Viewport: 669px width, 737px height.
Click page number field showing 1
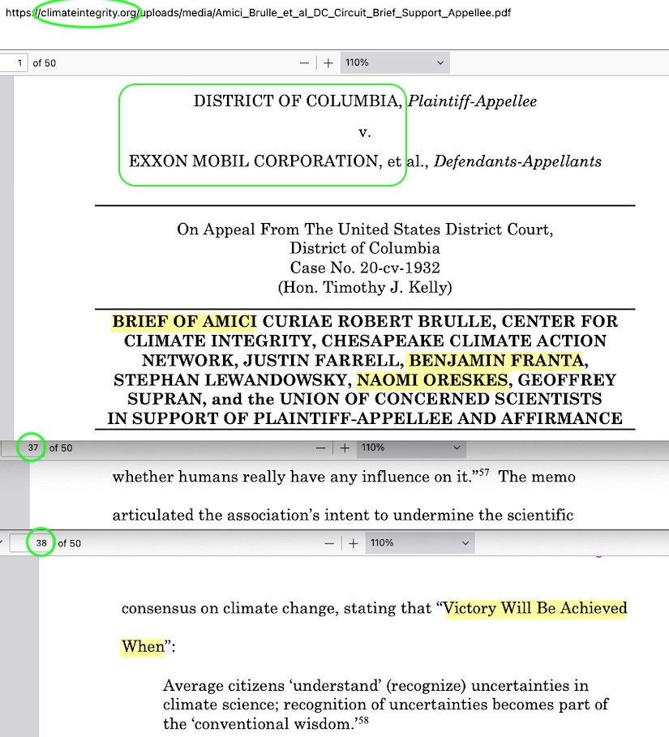(x=14, y=63)
